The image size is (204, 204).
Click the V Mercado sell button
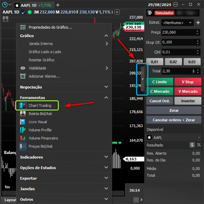coord(188,91)
